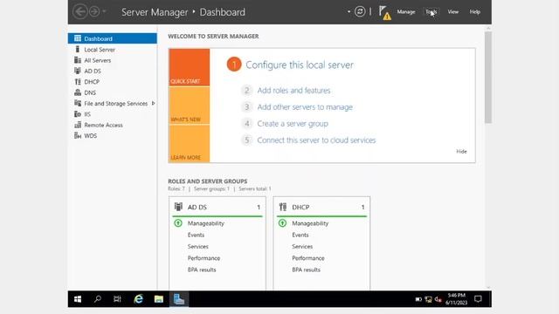Open the WHAT'S NEW tile
559x314 pixels.
190,106
